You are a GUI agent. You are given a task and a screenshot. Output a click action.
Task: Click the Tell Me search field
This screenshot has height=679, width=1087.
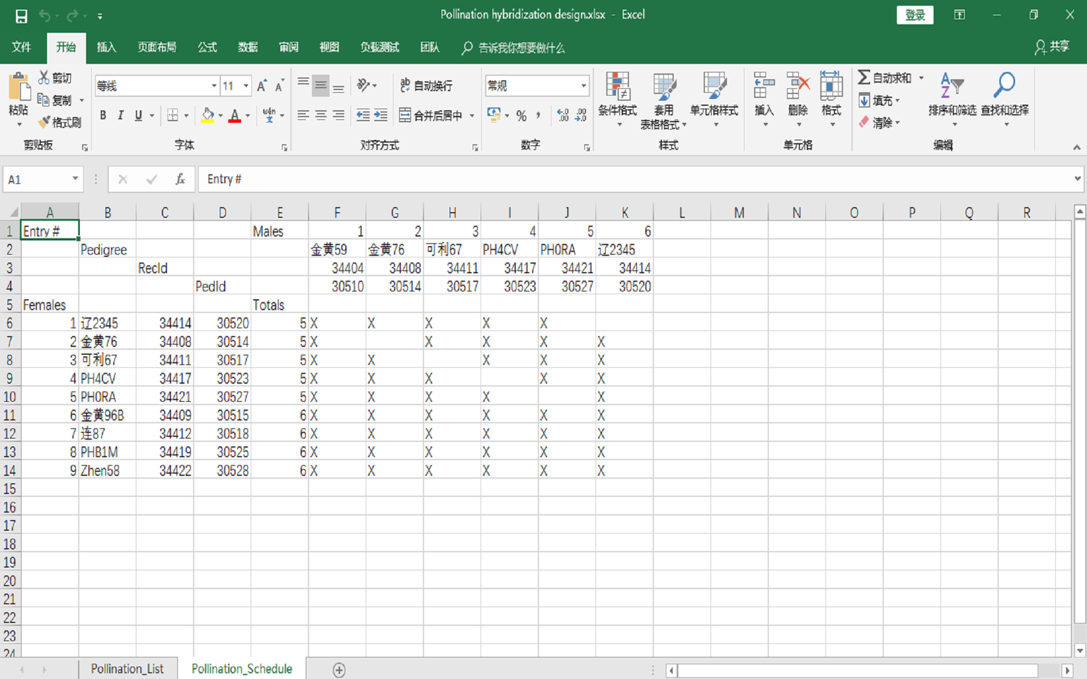coord(513,48)
